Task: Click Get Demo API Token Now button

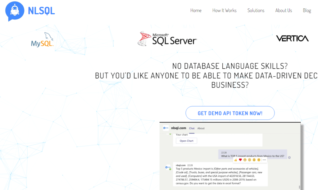Action: [230, 113]
